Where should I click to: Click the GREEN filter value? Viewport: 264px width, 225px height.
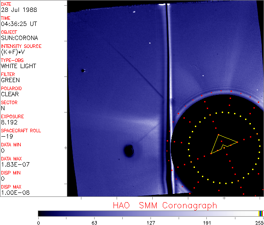(x=10, y=80)
